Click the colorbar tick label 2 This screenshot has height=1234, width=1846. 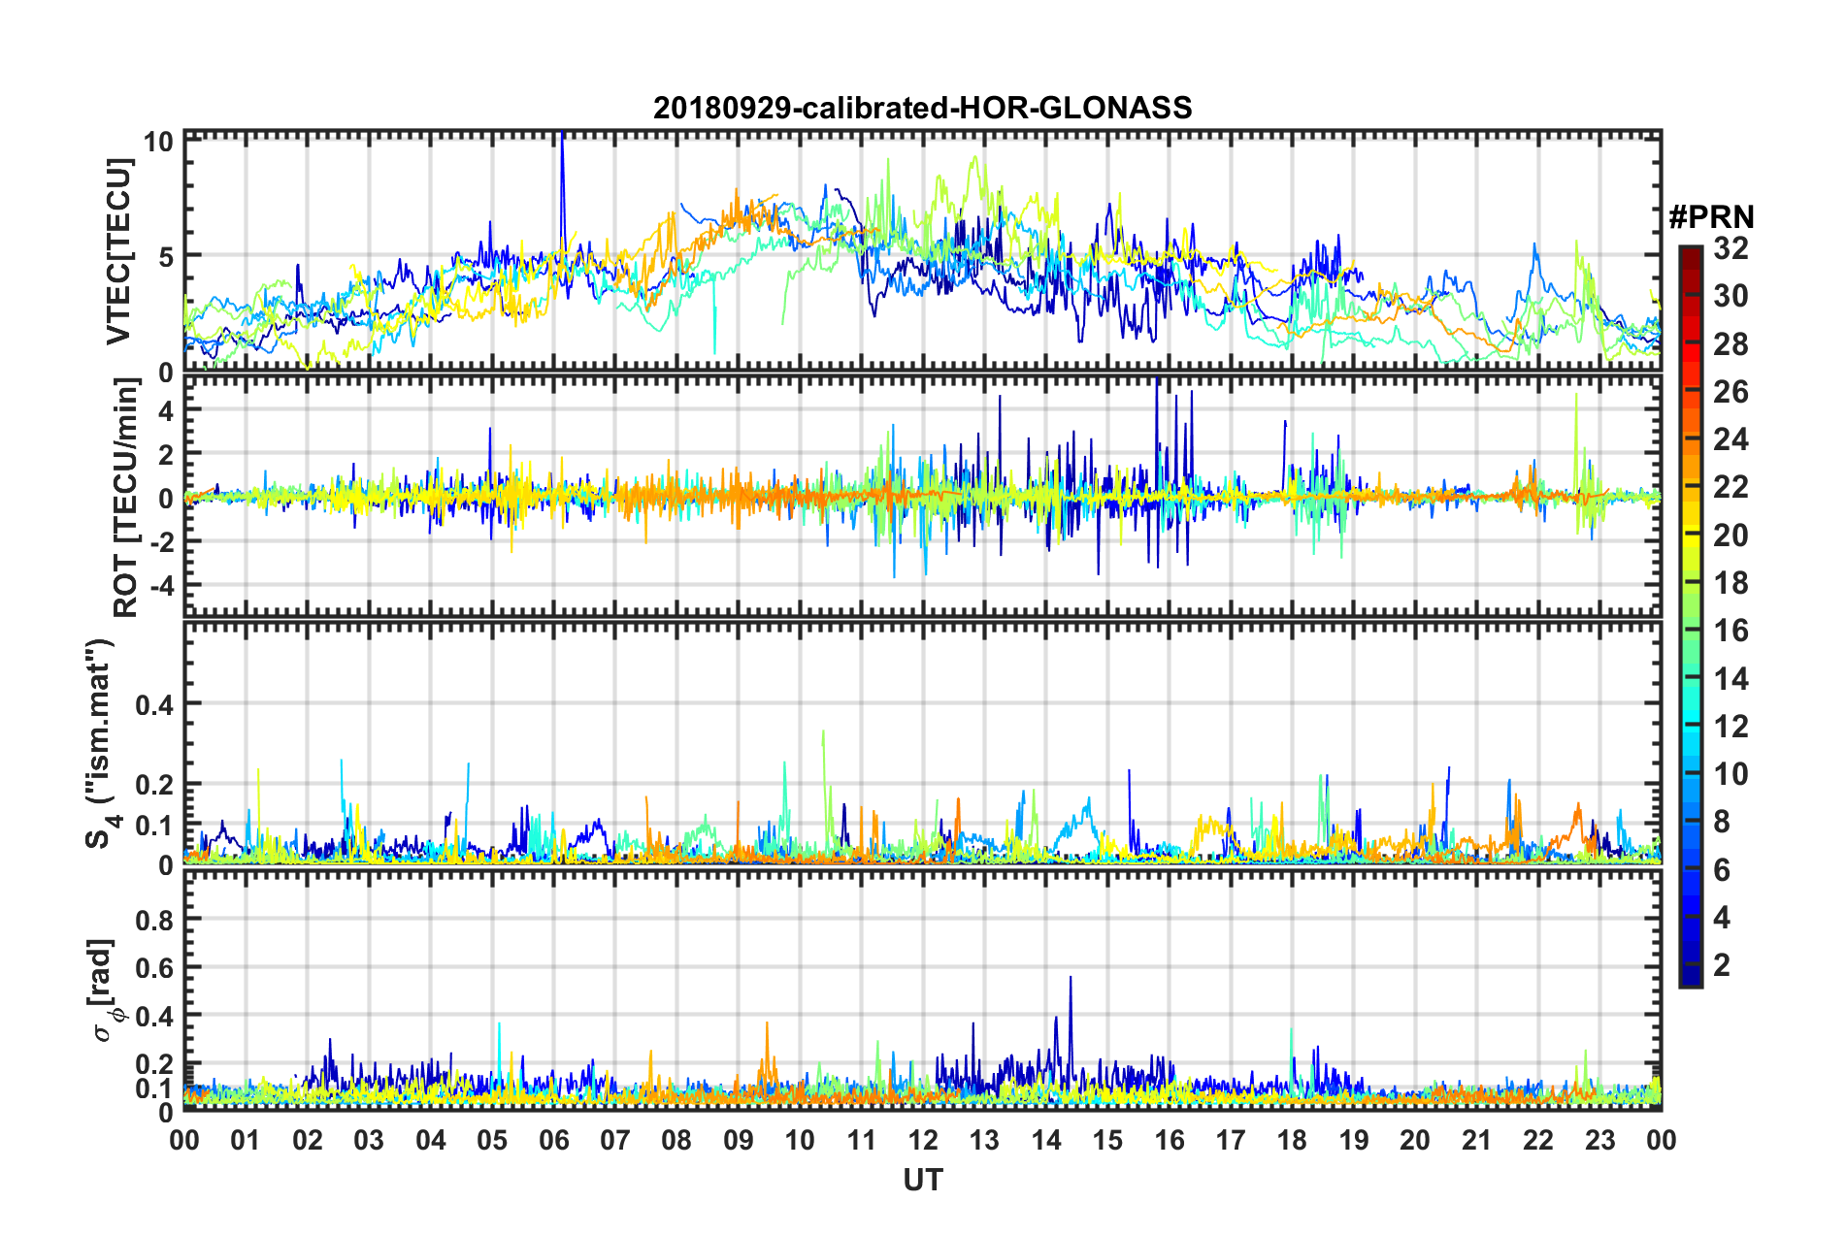1723,964
